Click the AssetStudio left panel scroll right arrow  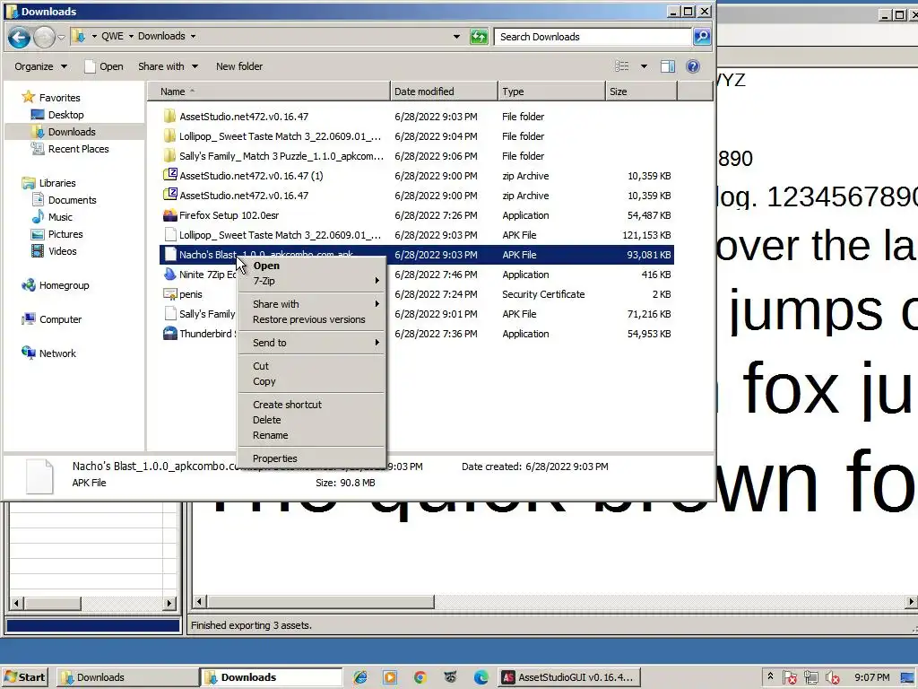tap(169, 603)
